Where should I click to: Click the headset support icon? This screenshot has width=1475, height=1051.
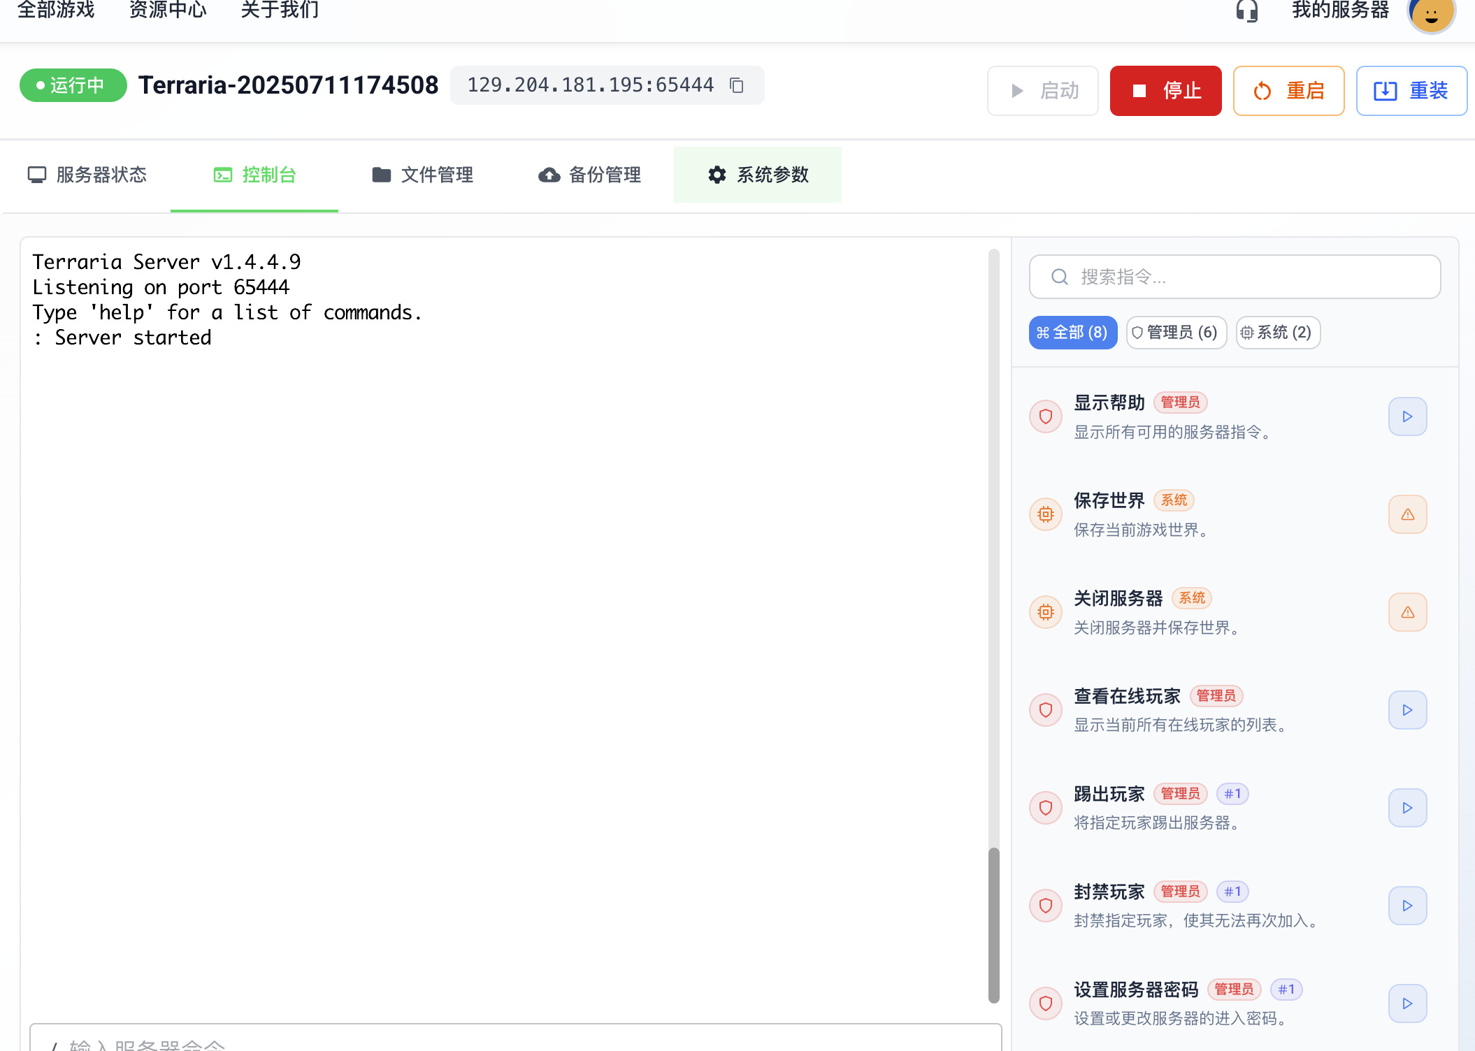tap(1246, 10)
